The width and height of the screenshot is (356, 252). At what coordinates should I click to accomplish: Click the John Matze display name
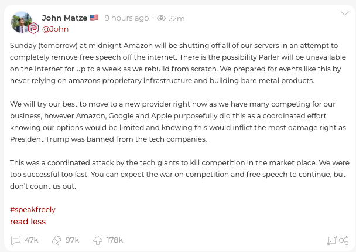(x=65, y=18)
